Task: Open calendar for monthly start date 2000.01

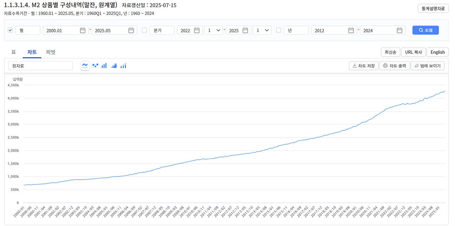Action: (x=82, y=31)
